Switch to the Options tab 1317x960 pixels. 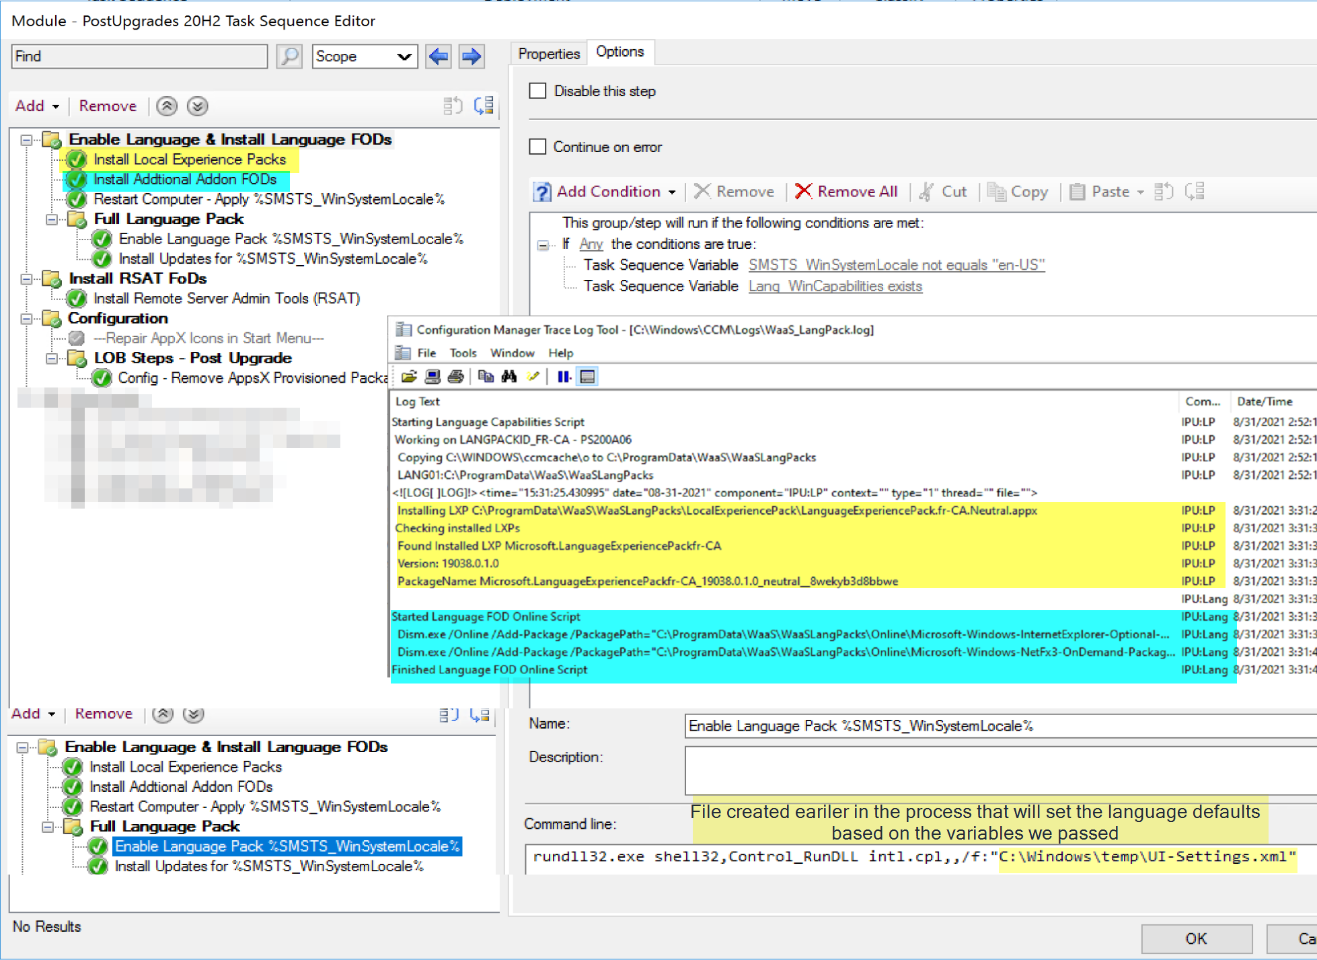(620, 52)
